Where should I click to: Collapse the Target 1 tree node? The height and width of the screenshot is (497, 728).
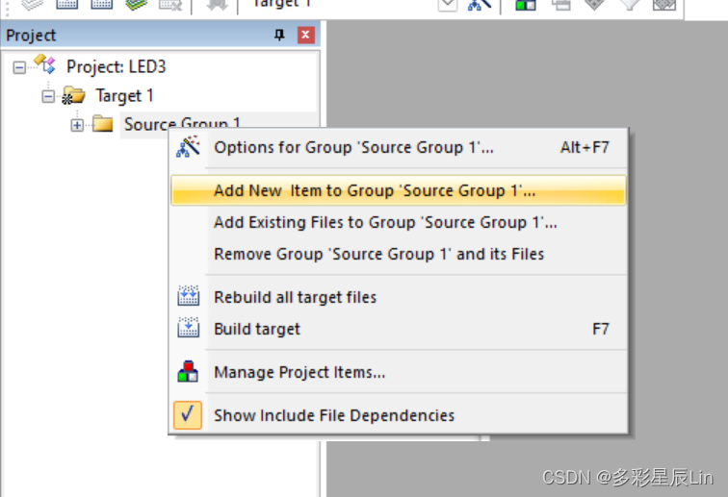[x=48, y=96]
